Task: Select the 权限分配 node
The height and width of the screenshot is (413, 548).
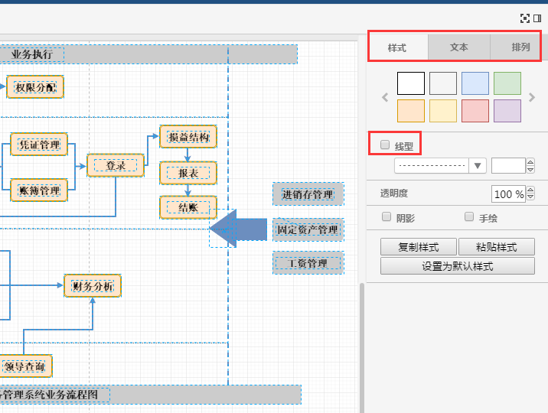Action: [35, 87]
